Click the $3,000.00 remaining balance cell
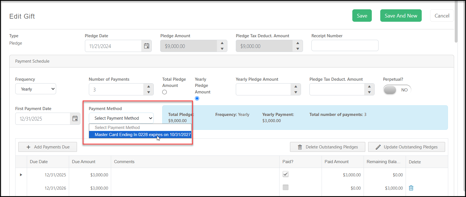The image size is (466, 197). [x=384, y=188]
